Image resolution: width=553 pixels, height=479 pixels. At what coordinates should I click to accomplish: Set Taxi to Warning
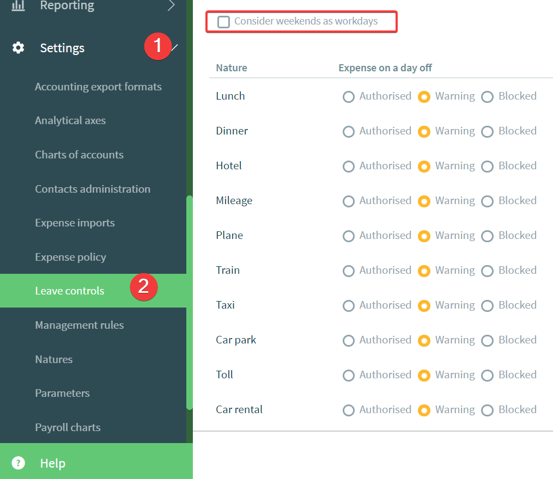point(424,306)
